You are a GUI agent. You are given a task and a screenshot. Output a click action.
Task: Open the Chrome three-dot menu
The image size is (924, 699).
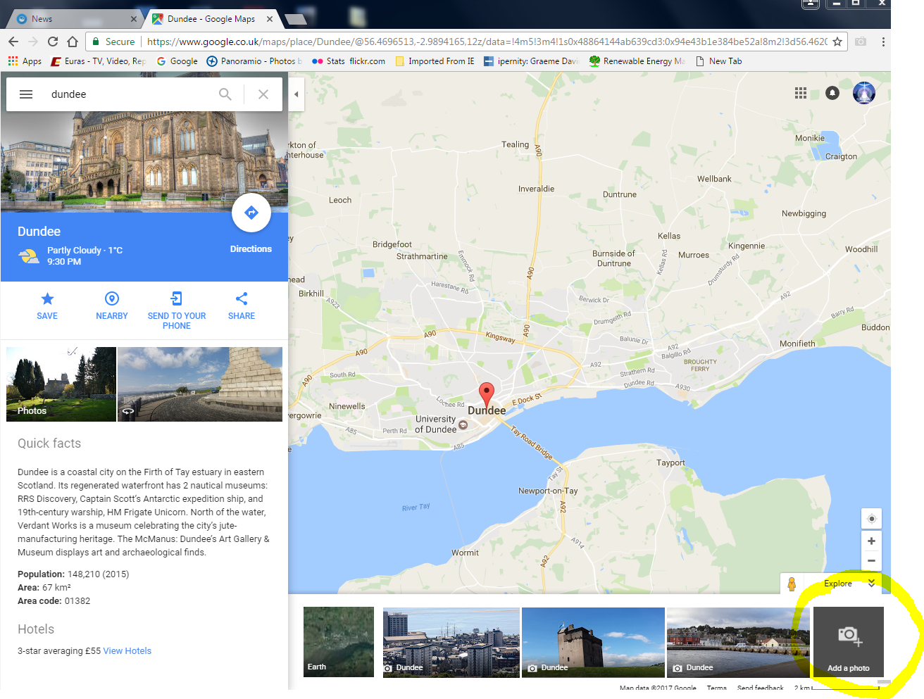click(x=882, y=42)
